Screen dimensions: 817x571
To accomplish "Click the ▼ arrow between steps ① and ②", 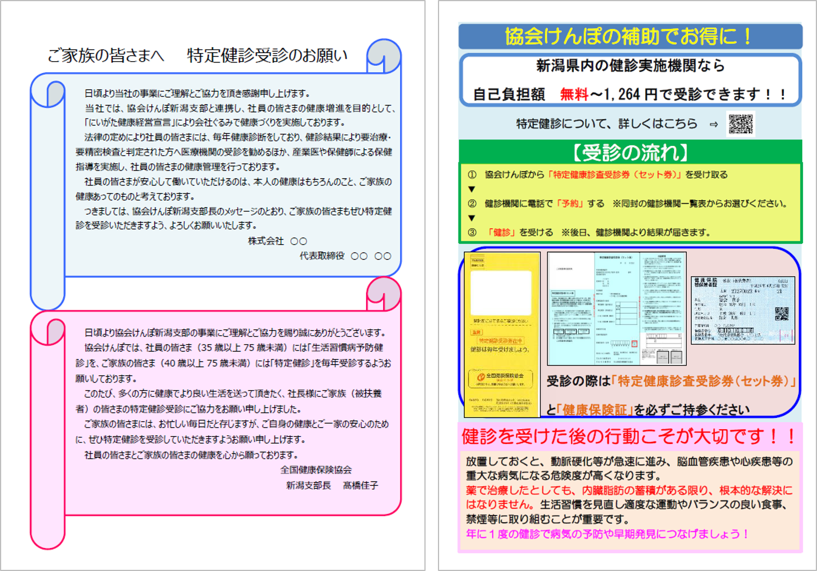I will pyautogui.click(x=471, y=189).
